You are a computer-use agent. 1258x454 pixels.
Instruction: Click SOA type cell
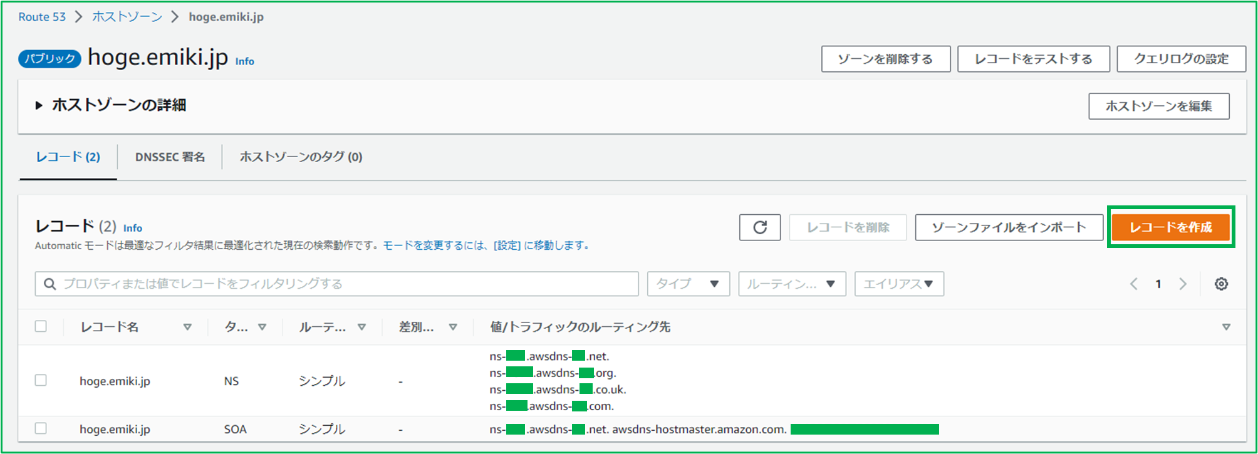[235, 429]
